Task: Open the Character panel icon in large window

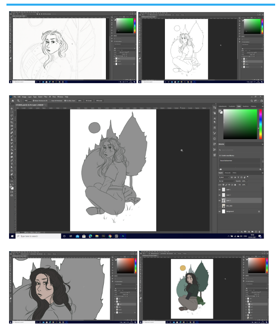Action: (x=214, y=118)
